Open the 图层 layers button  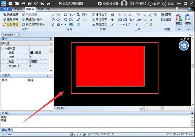click(166, 15)
